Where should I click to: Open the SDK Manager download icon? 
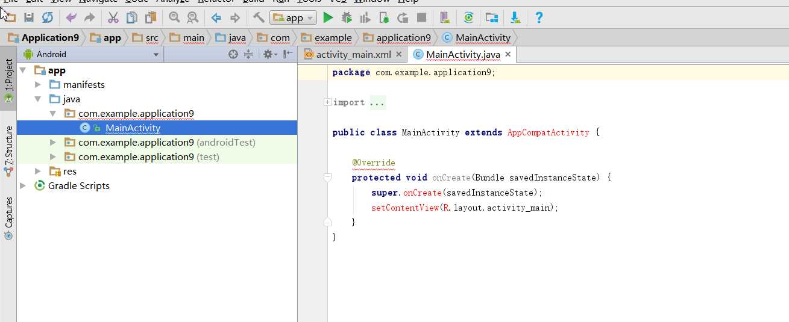pos(515,17)
